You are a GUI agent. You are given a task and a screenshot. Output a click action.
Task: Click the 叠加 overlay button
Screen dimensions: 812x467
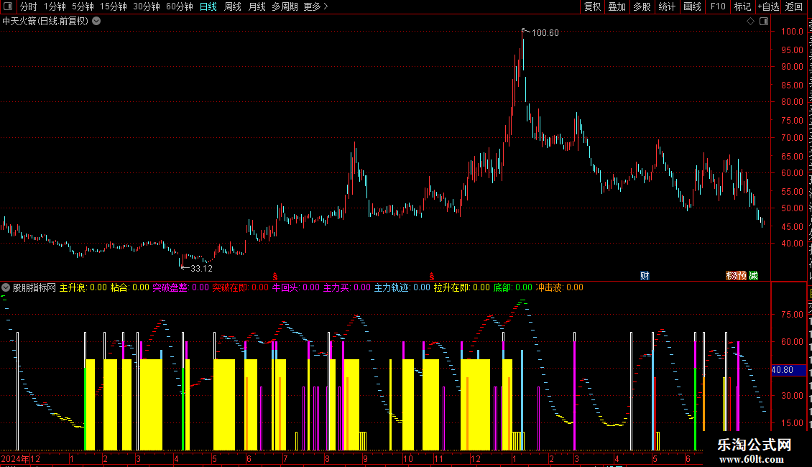click(x=617, y=6)
